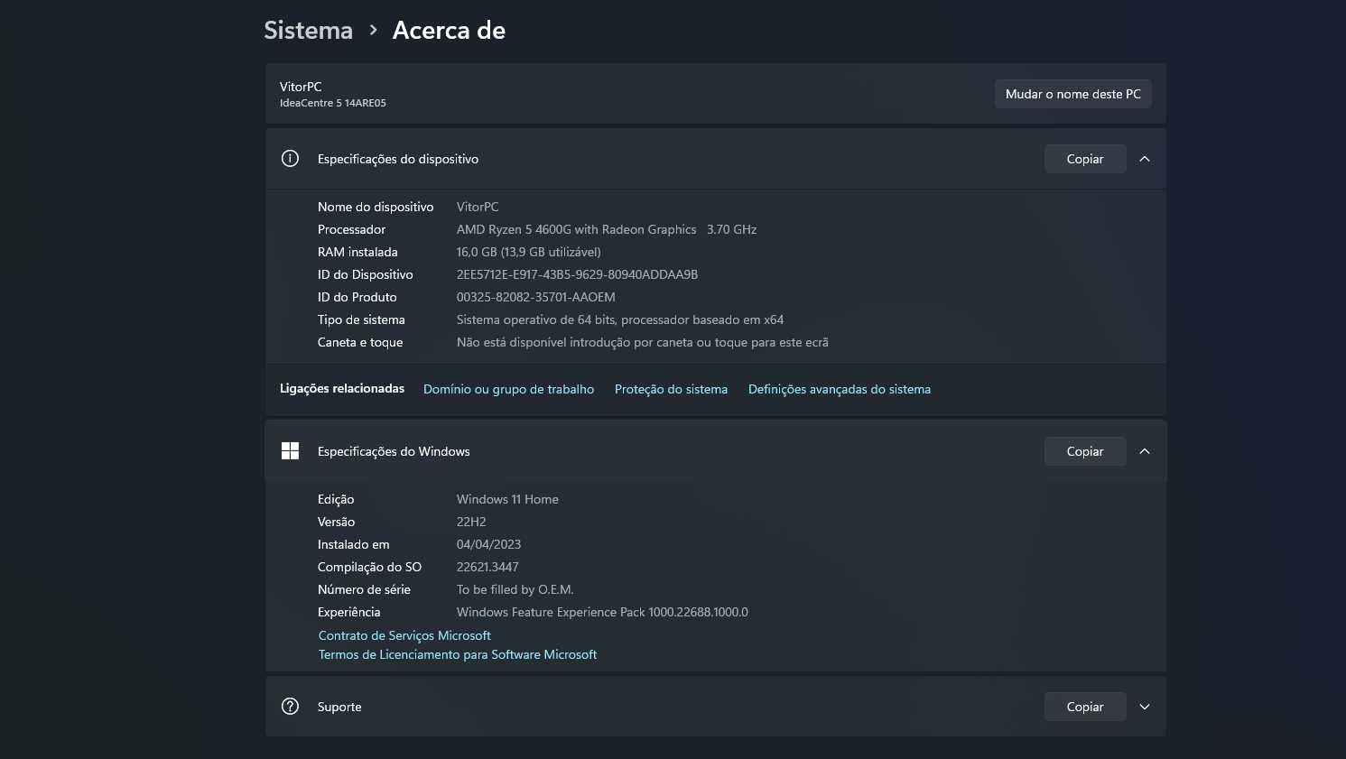Click the ID do Produto label
Screen dimensions: 1346x759
[357, 297]
